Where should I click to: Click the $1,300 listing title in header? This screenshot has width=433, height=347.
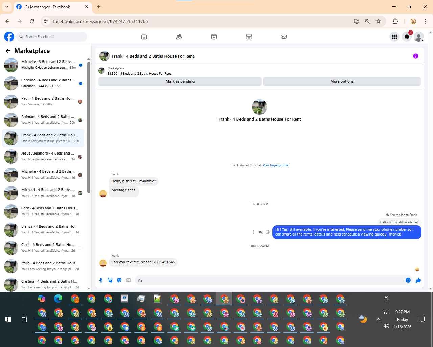[139, 73]
